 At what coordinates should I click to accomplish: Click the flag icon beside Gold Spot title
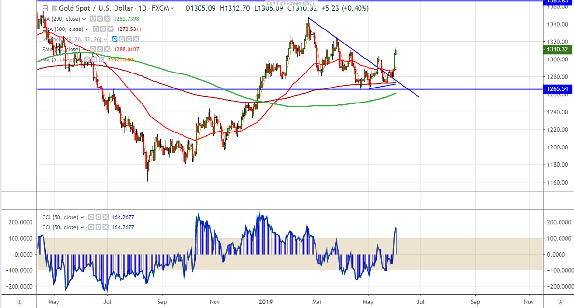click(x=55, y=8)
